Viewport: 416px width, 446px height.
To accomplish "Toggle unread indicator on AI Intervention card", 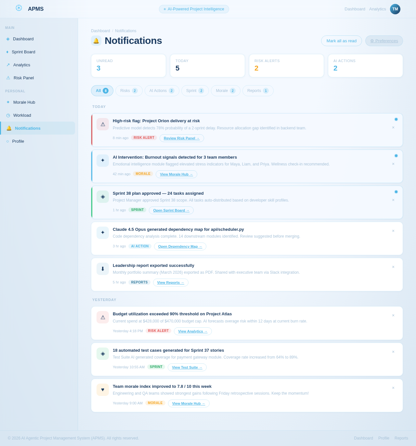I will pyautogui.click(x=396, y=155).
